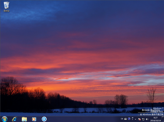The height and width of the screenshot is (122, 164).
Task: Open the clock showing 9:27
Action: point(155,119)
